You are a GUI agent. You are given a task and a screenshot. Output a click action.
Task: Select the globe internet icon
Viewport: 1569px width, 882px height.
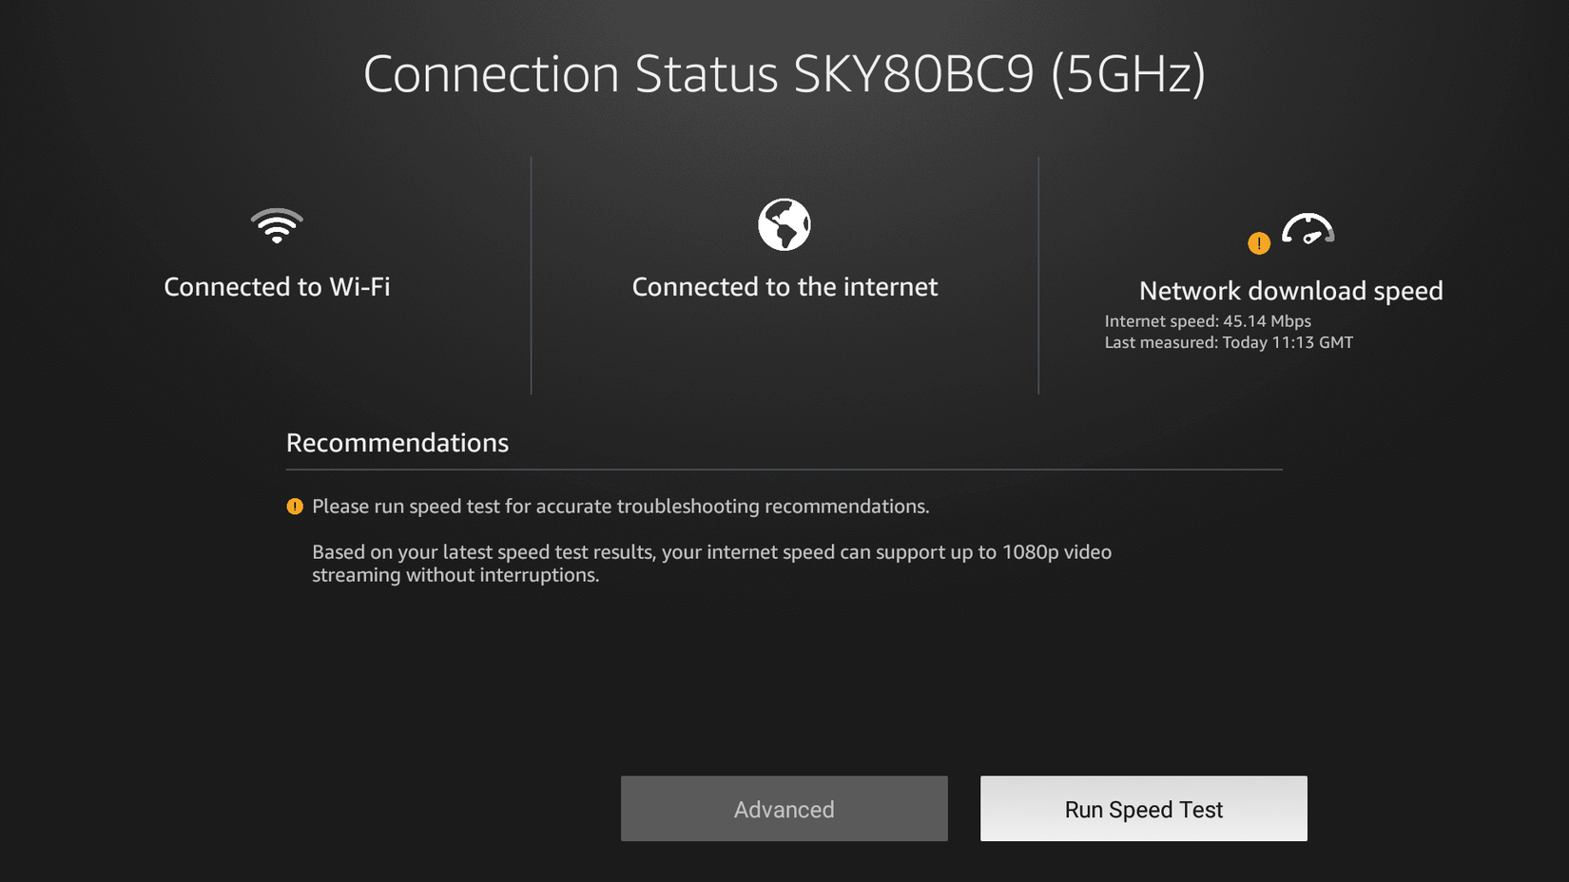click(x=784, y=223)
